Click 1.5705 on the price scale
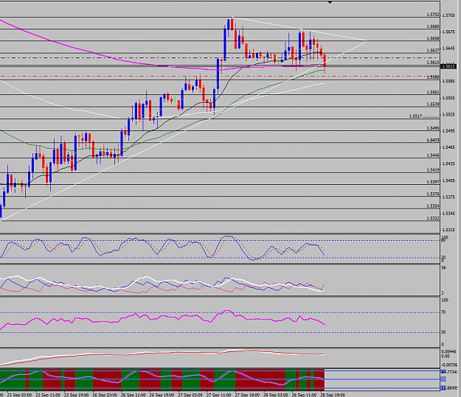Image resolution: width=461 pixels, height=397 pixels. click(x=448, y=15)
